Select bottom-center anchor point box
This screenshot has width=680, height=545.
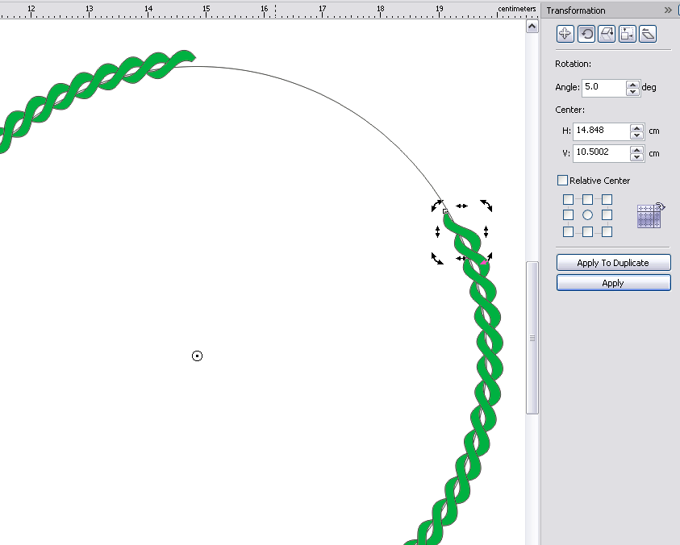tap(587, 232)
